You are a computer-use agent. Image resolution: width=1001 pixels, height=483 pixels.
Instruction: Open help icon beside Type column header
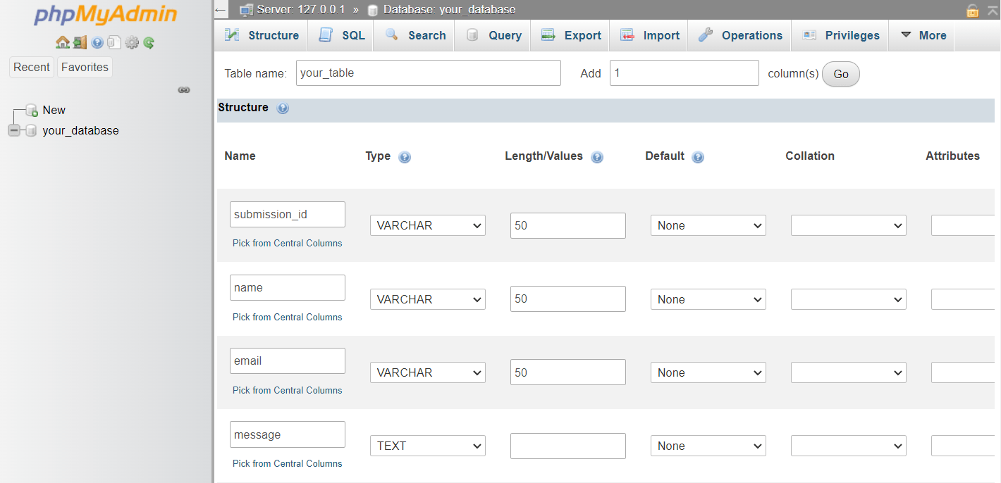[x=405, y=157]
